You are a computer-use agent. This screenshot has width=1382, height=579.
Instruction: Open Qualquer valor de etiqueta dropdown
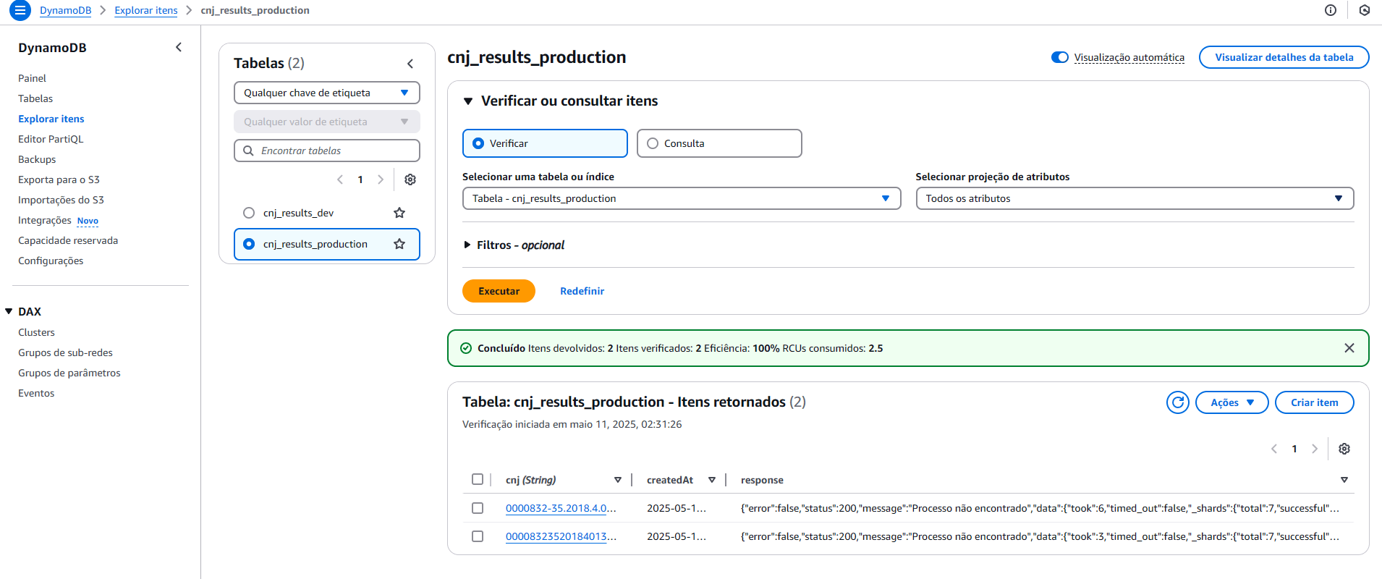[327, 122]
